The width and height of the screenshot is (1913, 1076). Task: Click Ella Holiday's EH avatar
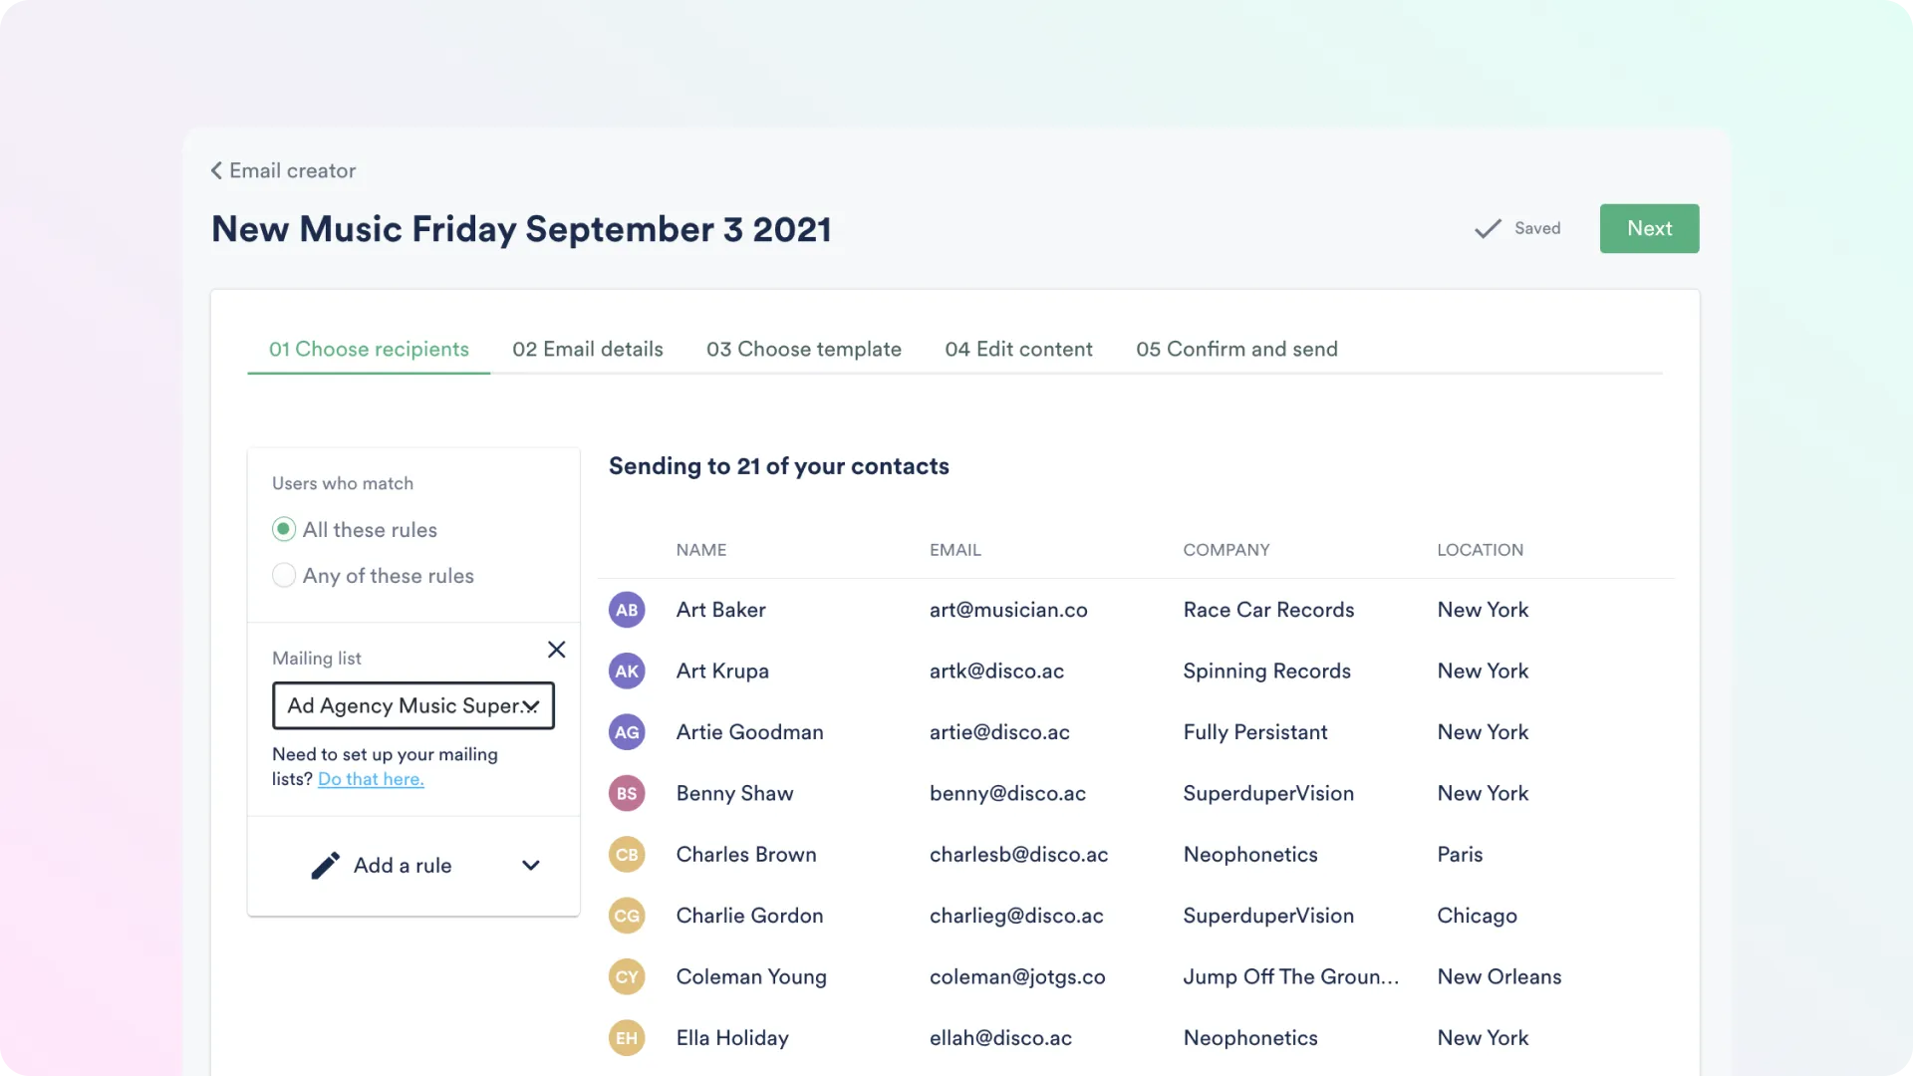627,1037
